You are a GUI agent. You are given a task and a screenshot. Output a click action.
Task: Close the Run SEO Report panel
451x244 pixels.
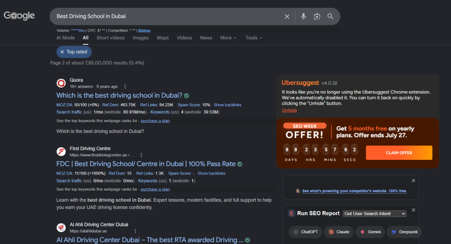[x=413, y=210]
